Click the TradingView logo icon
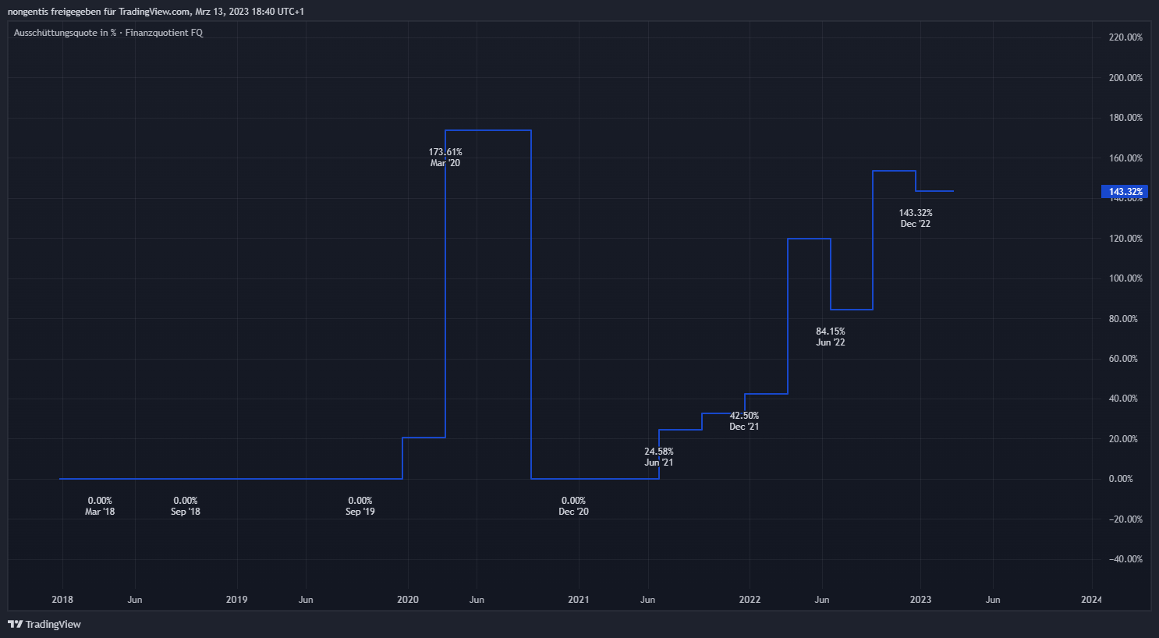The image size is (1159, 638). [15, 624]
